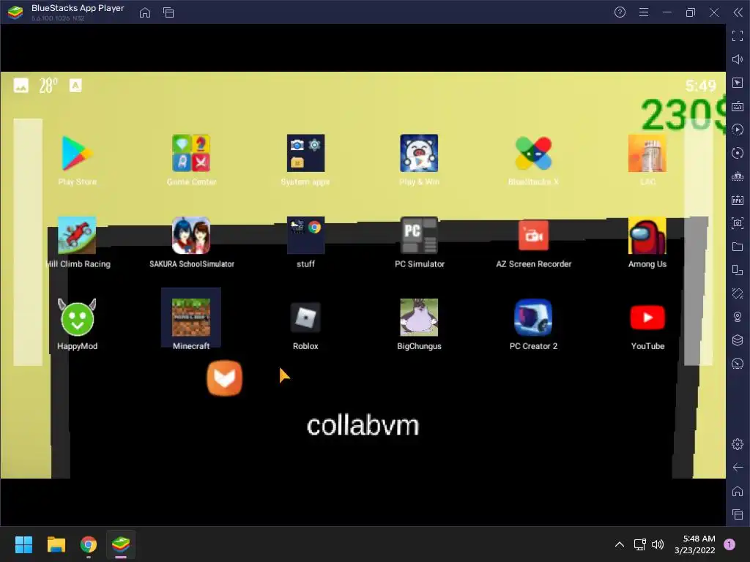This screenshot has width=750, height=562.
Task: Open the LAC app icon
Action: click(x=647, y=154)
